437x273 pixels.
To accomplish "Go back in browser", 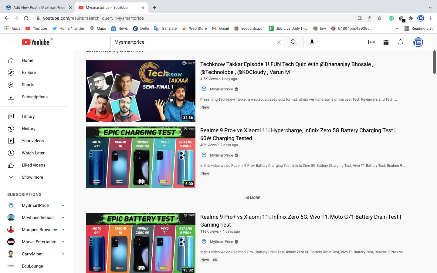I will pos(7,18).
